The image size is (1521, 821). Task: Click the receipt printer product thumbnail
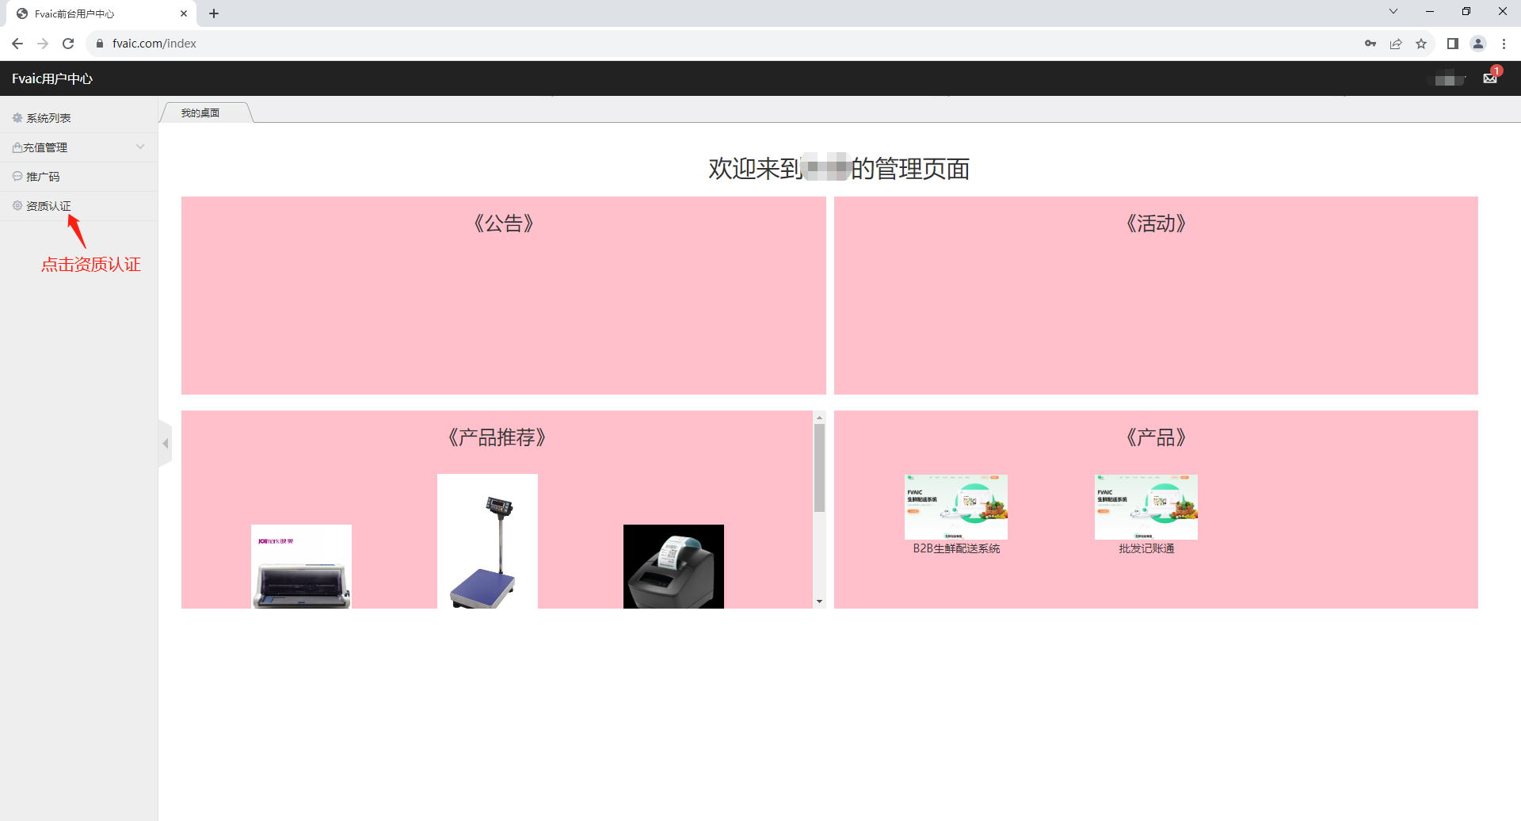pyautogui.click(x=673, y=566)
